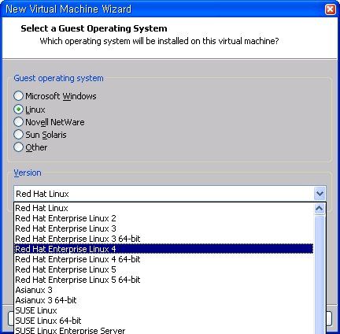This screenshot has height=334, width=340.
Task: Select the Linux radio button
Action: point(18,109)
